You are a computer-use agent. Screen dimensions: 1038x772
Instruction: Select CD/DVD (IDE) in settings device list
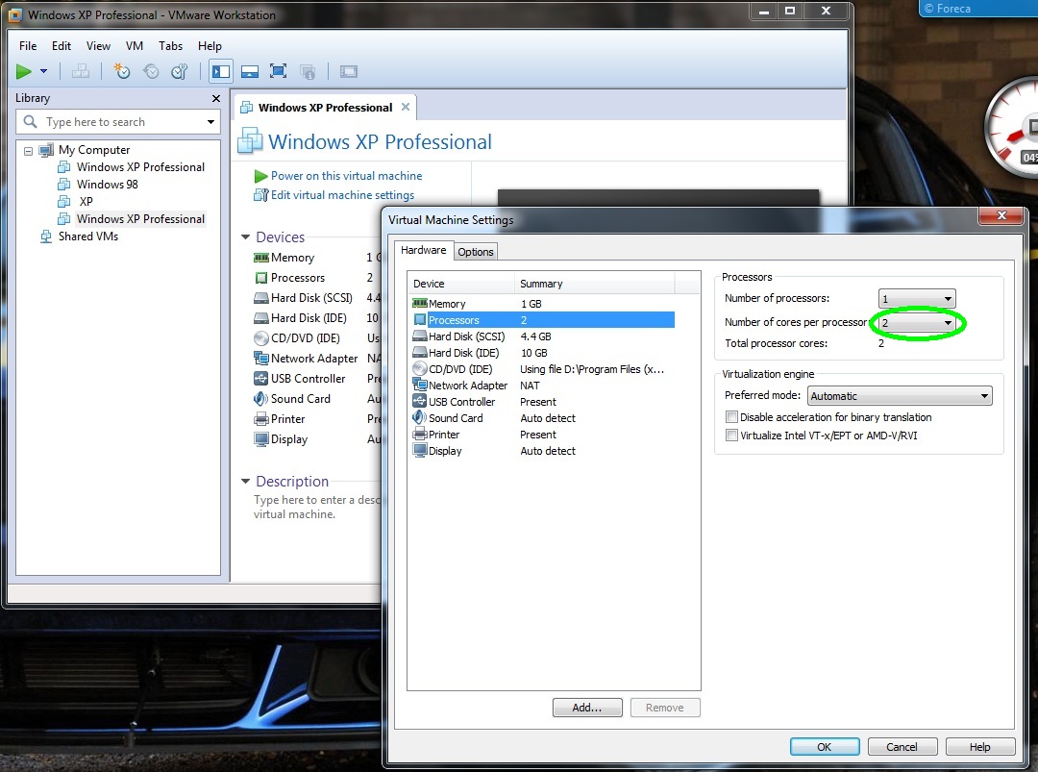click(542, 369)
